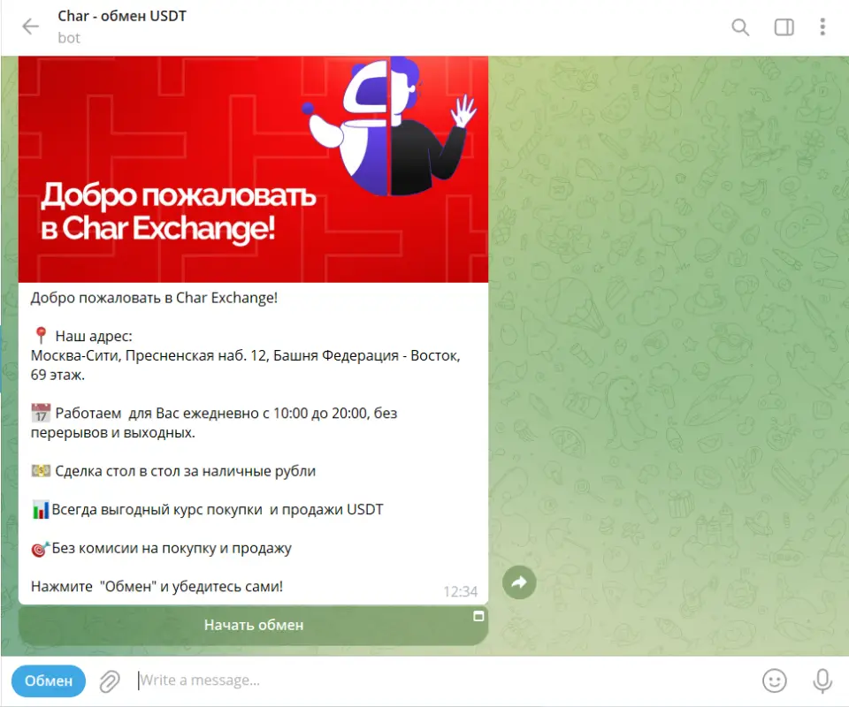Click the 'Наш адрес:' line
Image resolution: width=849 pixels, height=707 pixels.
point(94,337)
